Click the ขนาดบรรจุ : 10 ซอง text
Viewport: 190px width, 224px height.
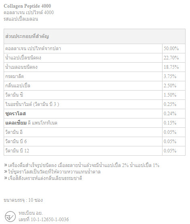click(23, 200)
